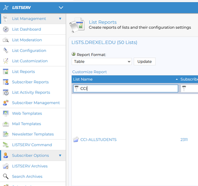Viewport: 198px width, 186px height.
Task: Open the Report Format Table dropdown
Action: click(x=102, y=61)
